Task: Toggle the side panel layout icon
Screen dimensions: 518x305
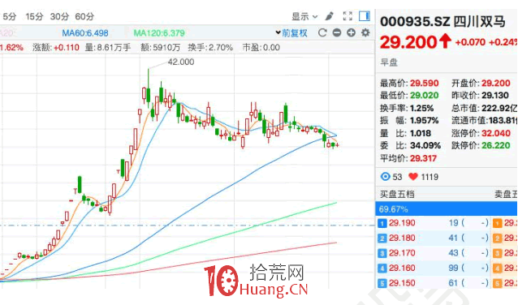Action: 365,16
